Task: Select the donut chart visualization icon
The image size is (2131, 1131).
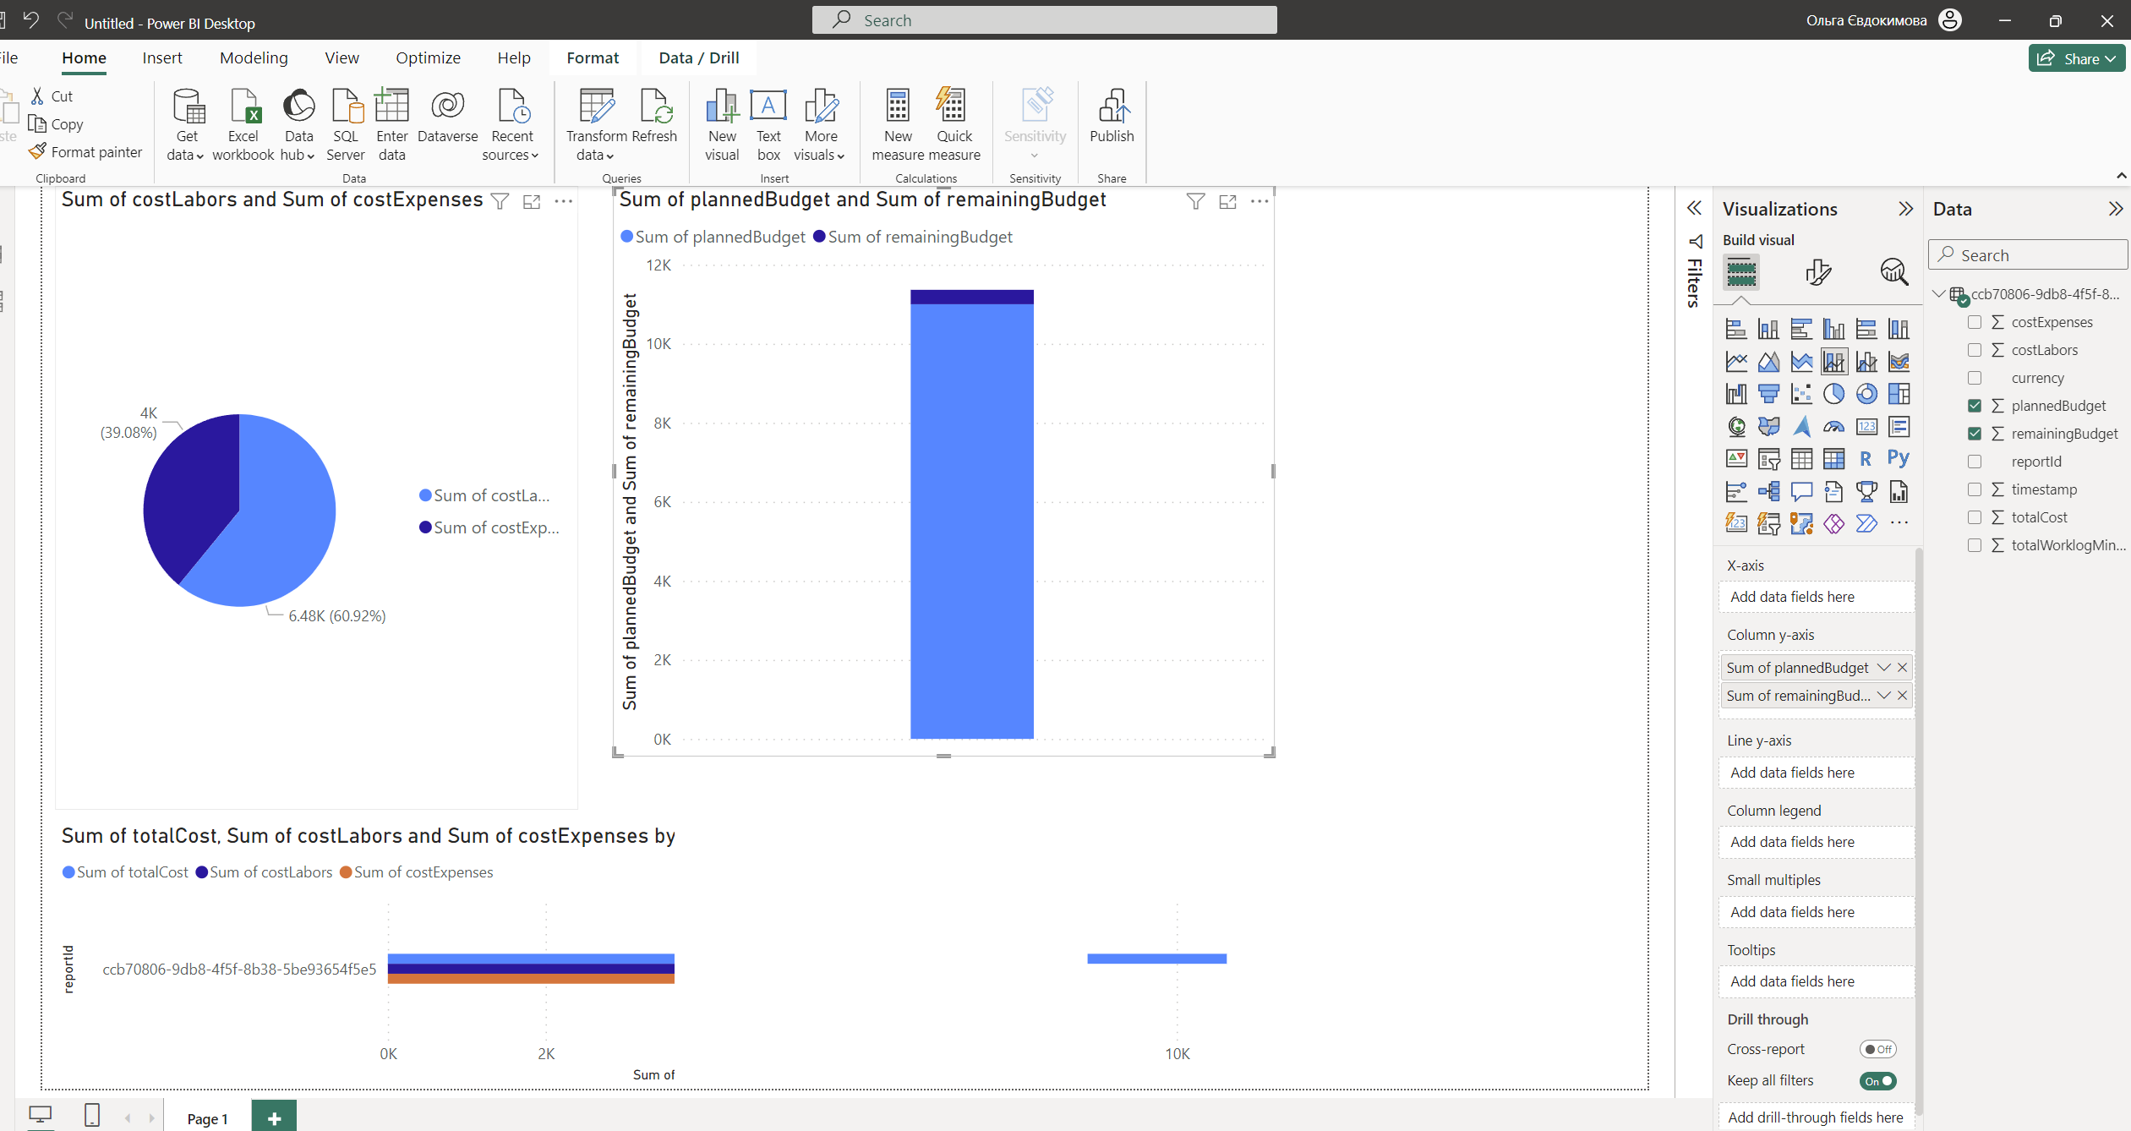Action: pyautogui.click(x=1867, y=394)
